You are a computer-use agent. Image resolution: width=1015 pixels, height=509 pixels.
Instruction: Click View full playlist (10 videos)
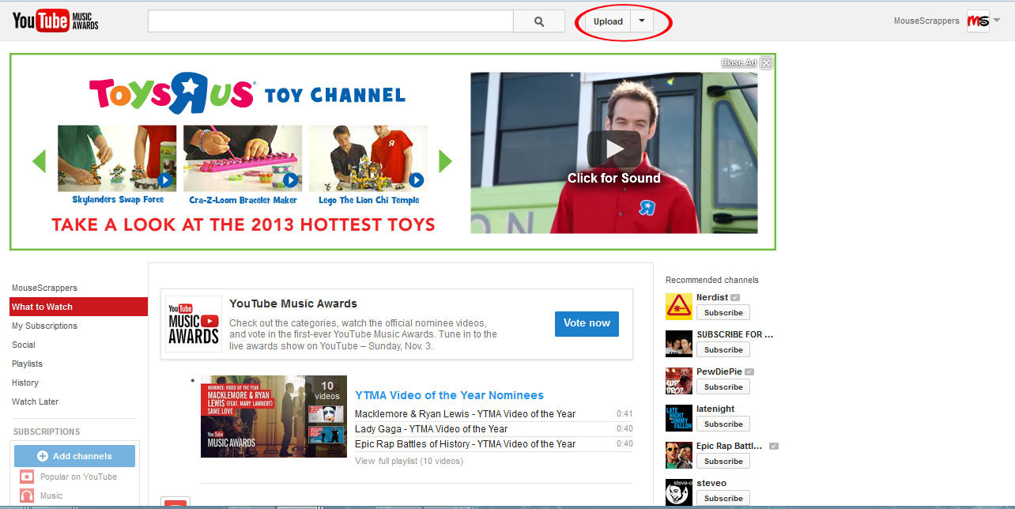coord(409,461)
